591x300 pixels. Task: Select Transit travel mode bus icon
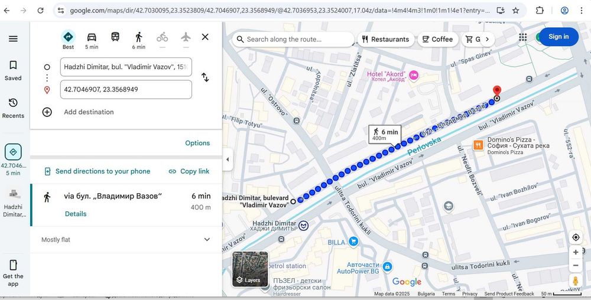click(x=115, y=37)
